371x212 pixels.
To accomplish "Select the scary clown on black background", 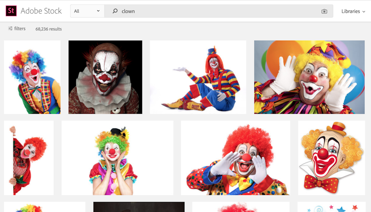I will click(105, 77).
